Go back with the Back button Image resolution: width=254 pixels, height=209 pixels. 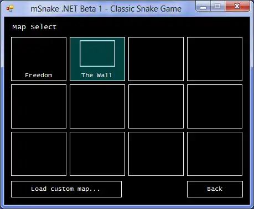[x=215, y=189]
